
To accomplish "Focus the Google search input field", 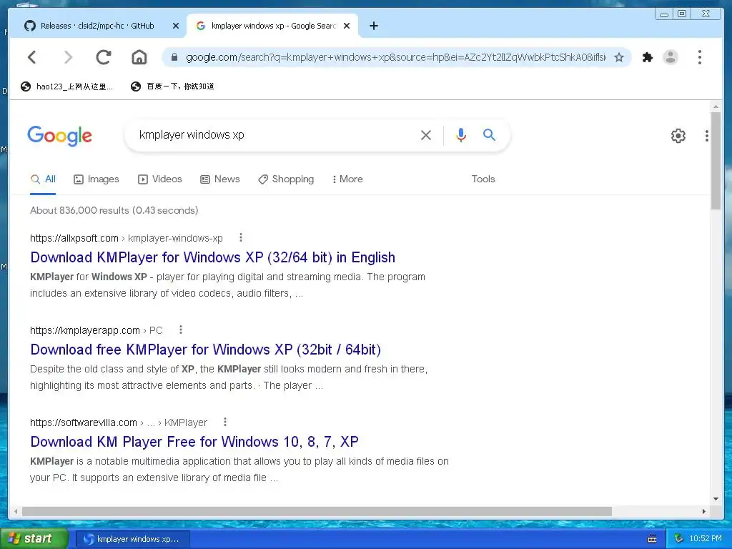I will tap(275, 135).
